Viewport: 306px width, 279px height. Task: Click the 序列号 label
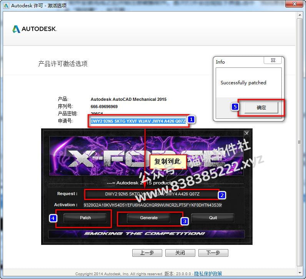65,106
